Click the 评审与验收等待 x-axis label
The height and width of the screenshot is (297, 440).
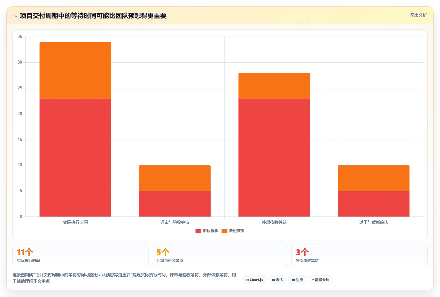[175, 222]
